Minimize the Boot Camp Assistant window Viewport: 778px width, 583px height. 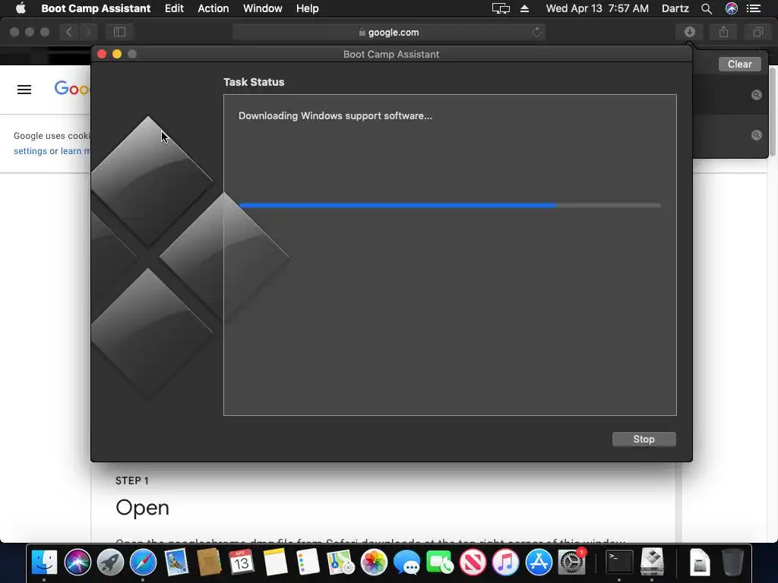tap(117, 54)
